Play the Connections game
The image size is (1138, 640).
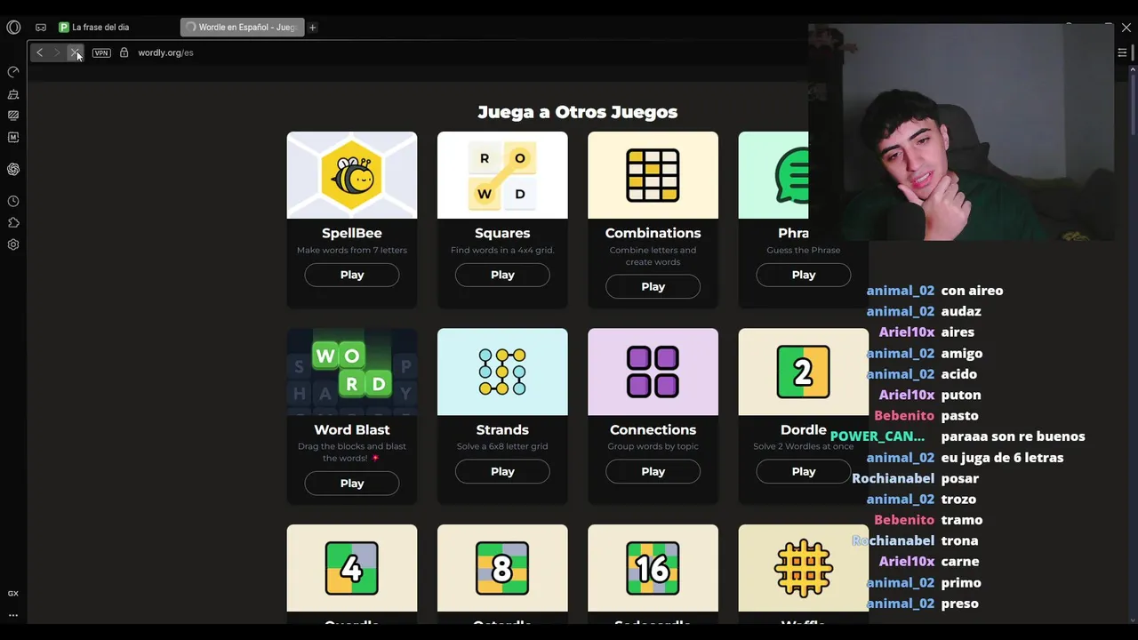point(653,471)
